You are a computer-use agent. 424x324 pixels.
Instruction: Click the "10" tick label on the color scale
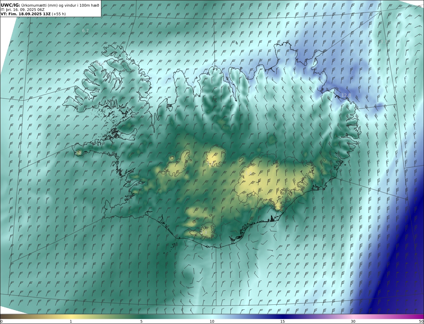[212, 321]
